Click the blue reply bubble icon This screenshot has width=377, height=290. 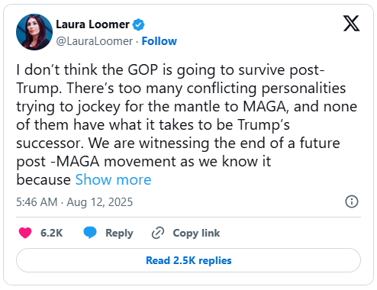(x=90, y=233)
